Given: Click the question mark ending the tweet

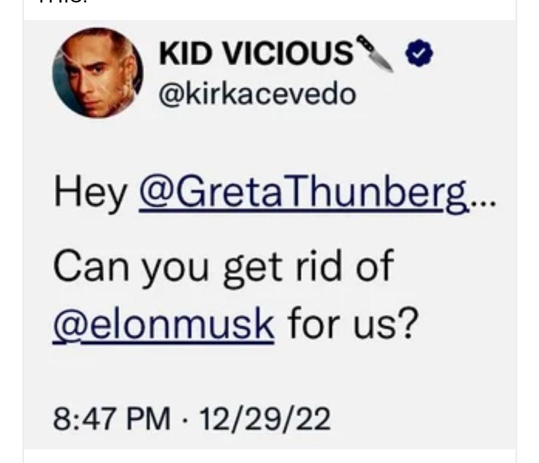Looking at the screenshot, I should pyautogui.click(x=409, y=322).
